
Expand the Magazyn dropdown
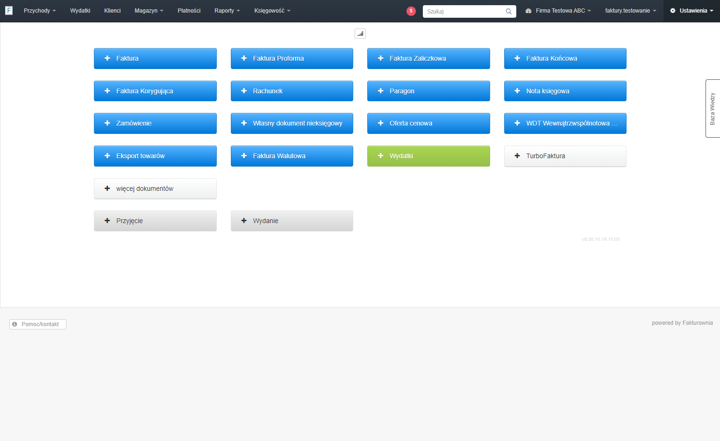click(149, 11)
